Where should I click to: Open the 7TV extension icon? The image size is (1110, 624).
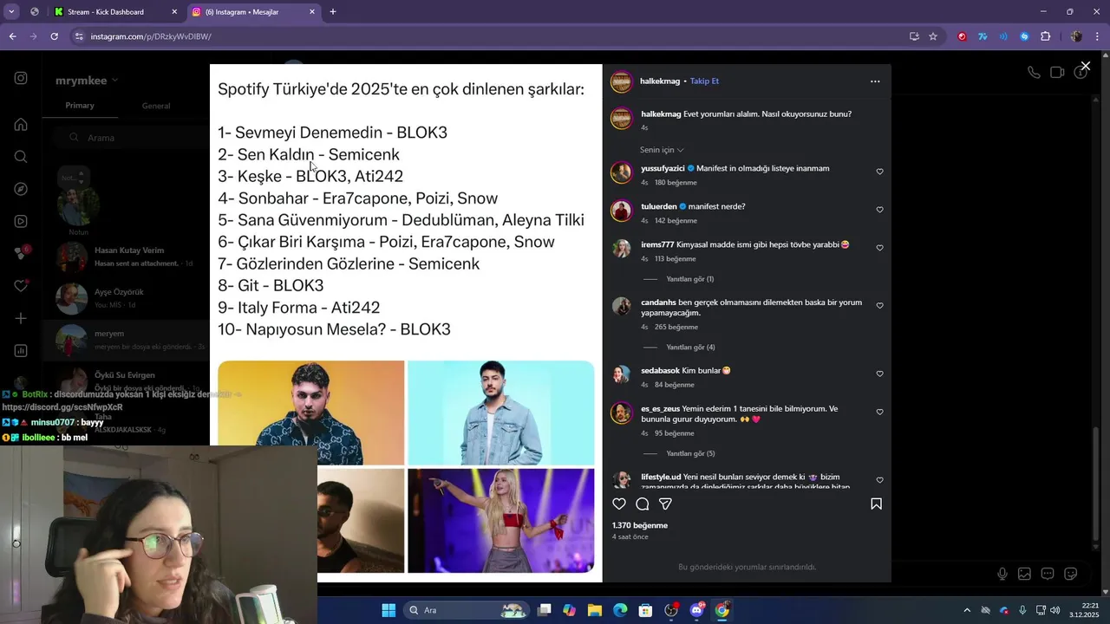(983, 36)
